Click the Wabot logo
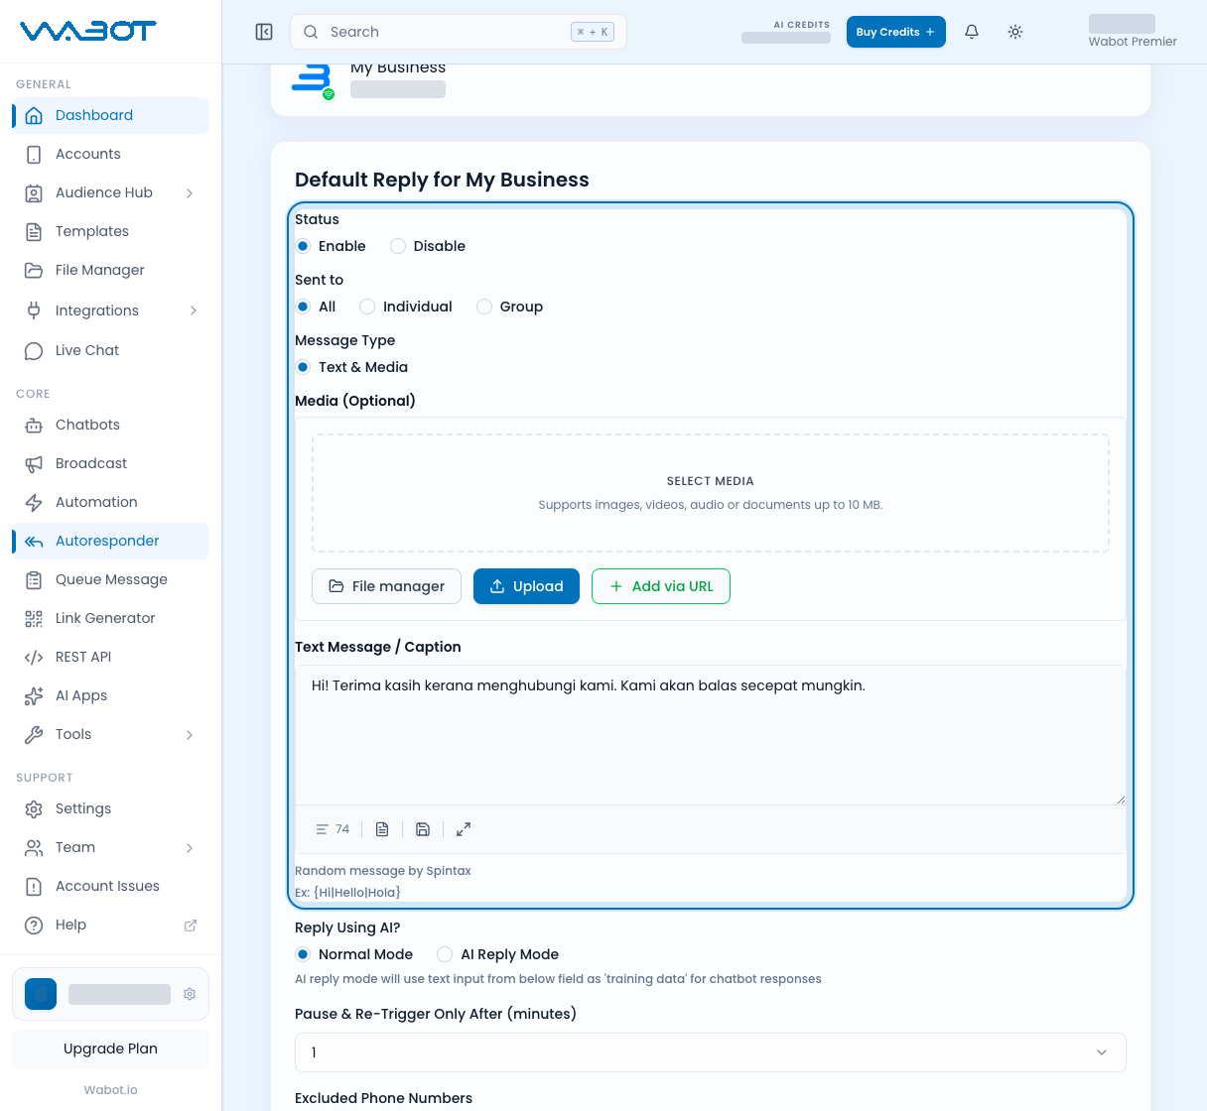The height and width of the screenshot is (1111, 1207). coord(88,31)
